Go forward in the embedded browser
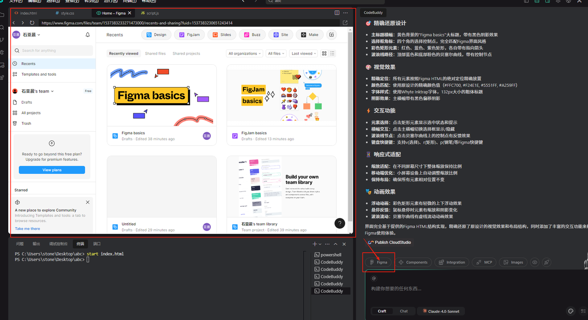Screen dimensions: 588x320 [23, 23]
